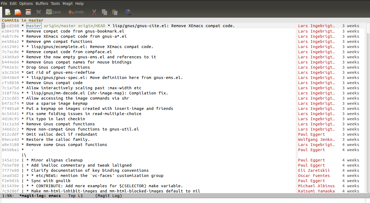370x203 pixels.
Task: Select 'Minor alignas cleanup' commit
Action: click(57, 160)
